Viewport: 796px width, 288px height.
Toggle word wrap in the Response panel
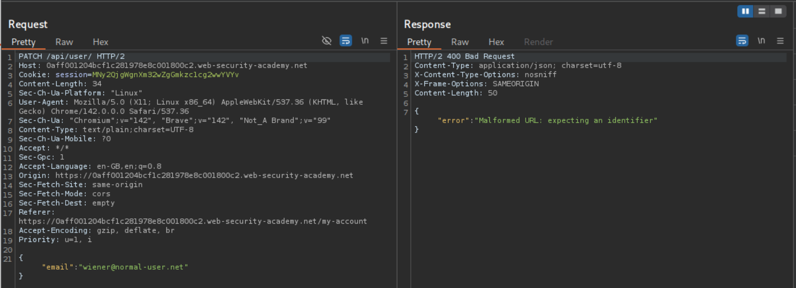coord(742,41)
